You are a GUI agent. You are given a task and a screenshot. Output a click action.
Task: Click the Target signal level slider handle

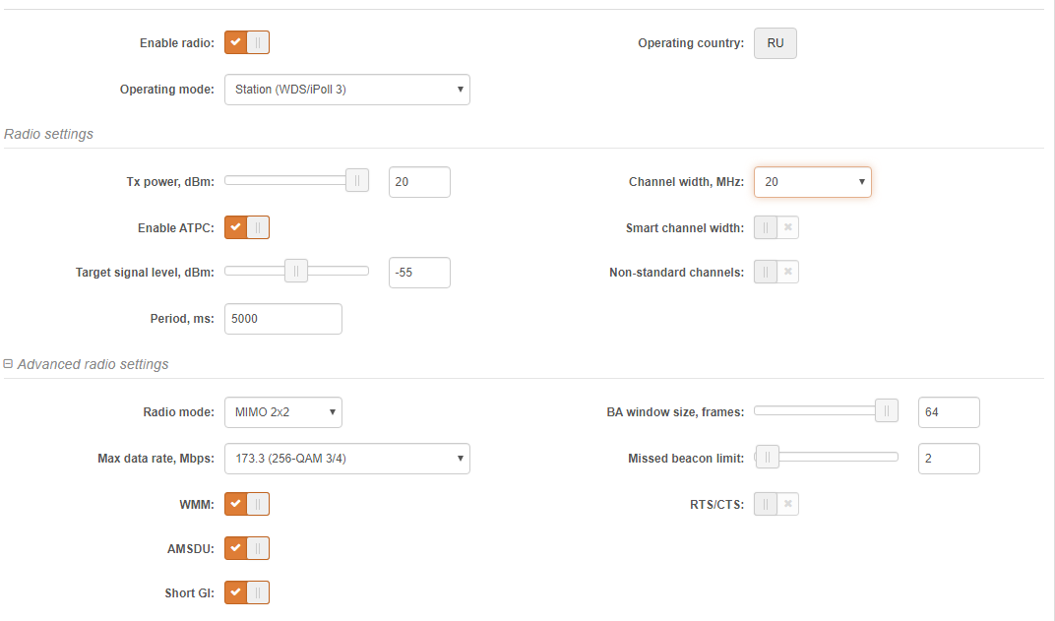click(x=296, y=271)
